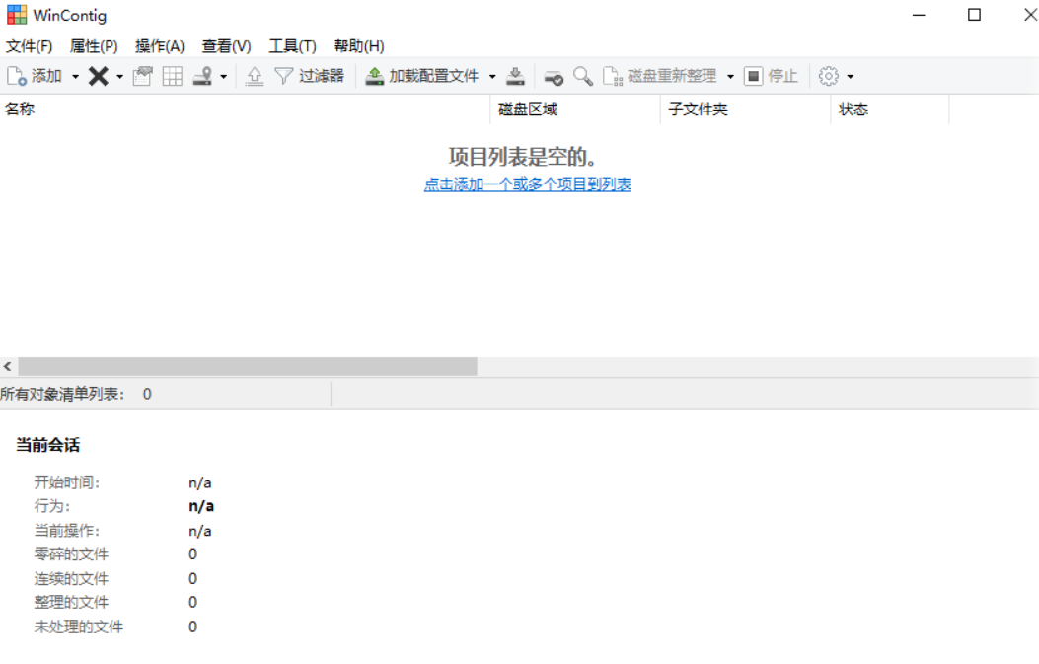
Task: Open the 工具(T) menu
Action: 292,45
